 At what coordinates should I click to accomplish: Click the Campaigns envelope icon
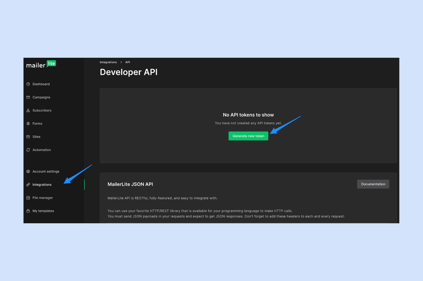click(28, 97)
